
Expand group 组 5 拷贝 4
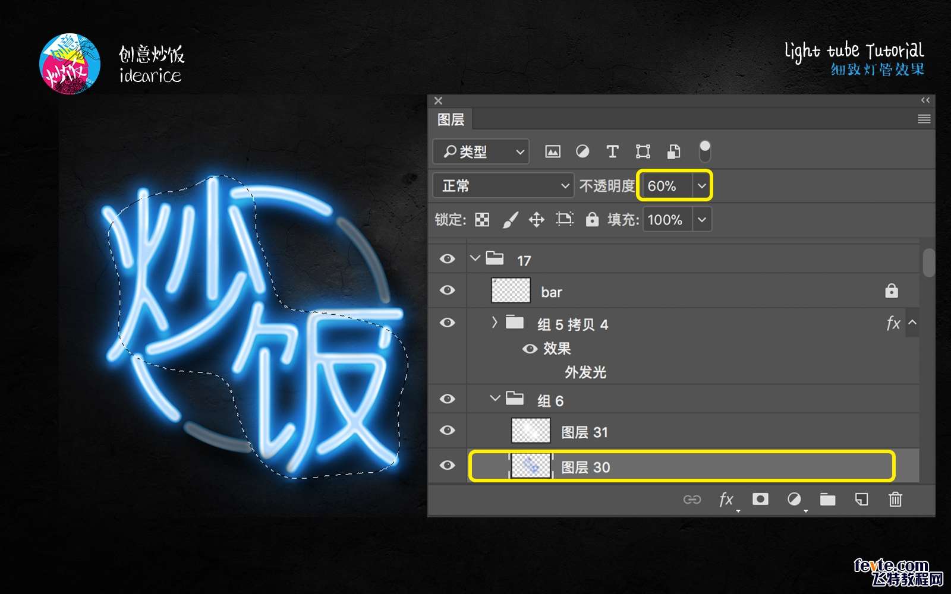click(495, 323)
